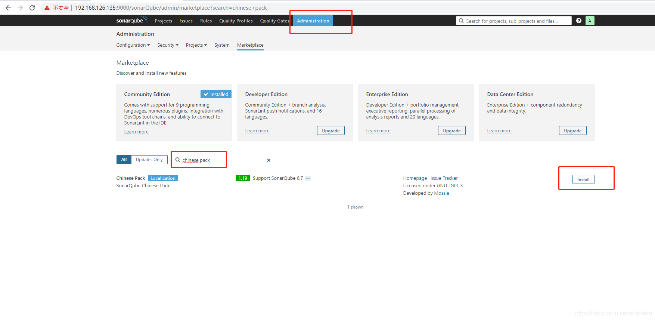Click the Enterprise Edition card title

click(x=387, y=94)
